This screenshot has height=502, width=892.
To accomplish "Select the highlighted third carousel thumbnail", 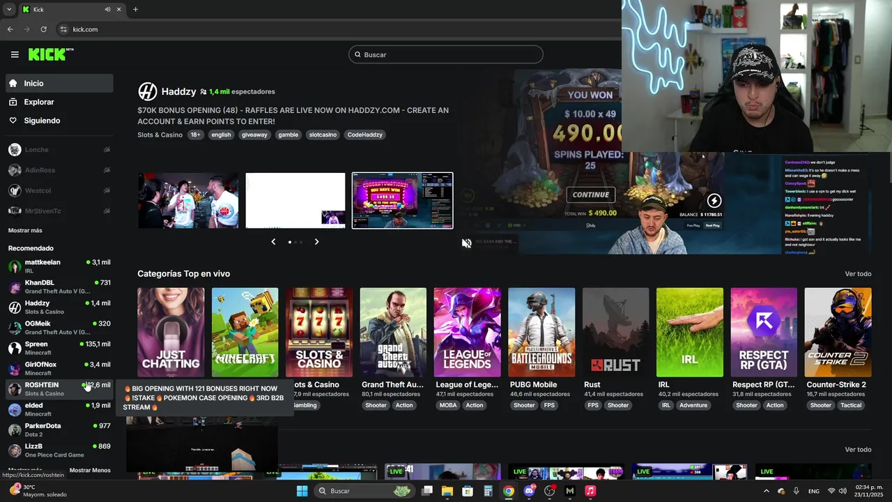I will point(402,201).
